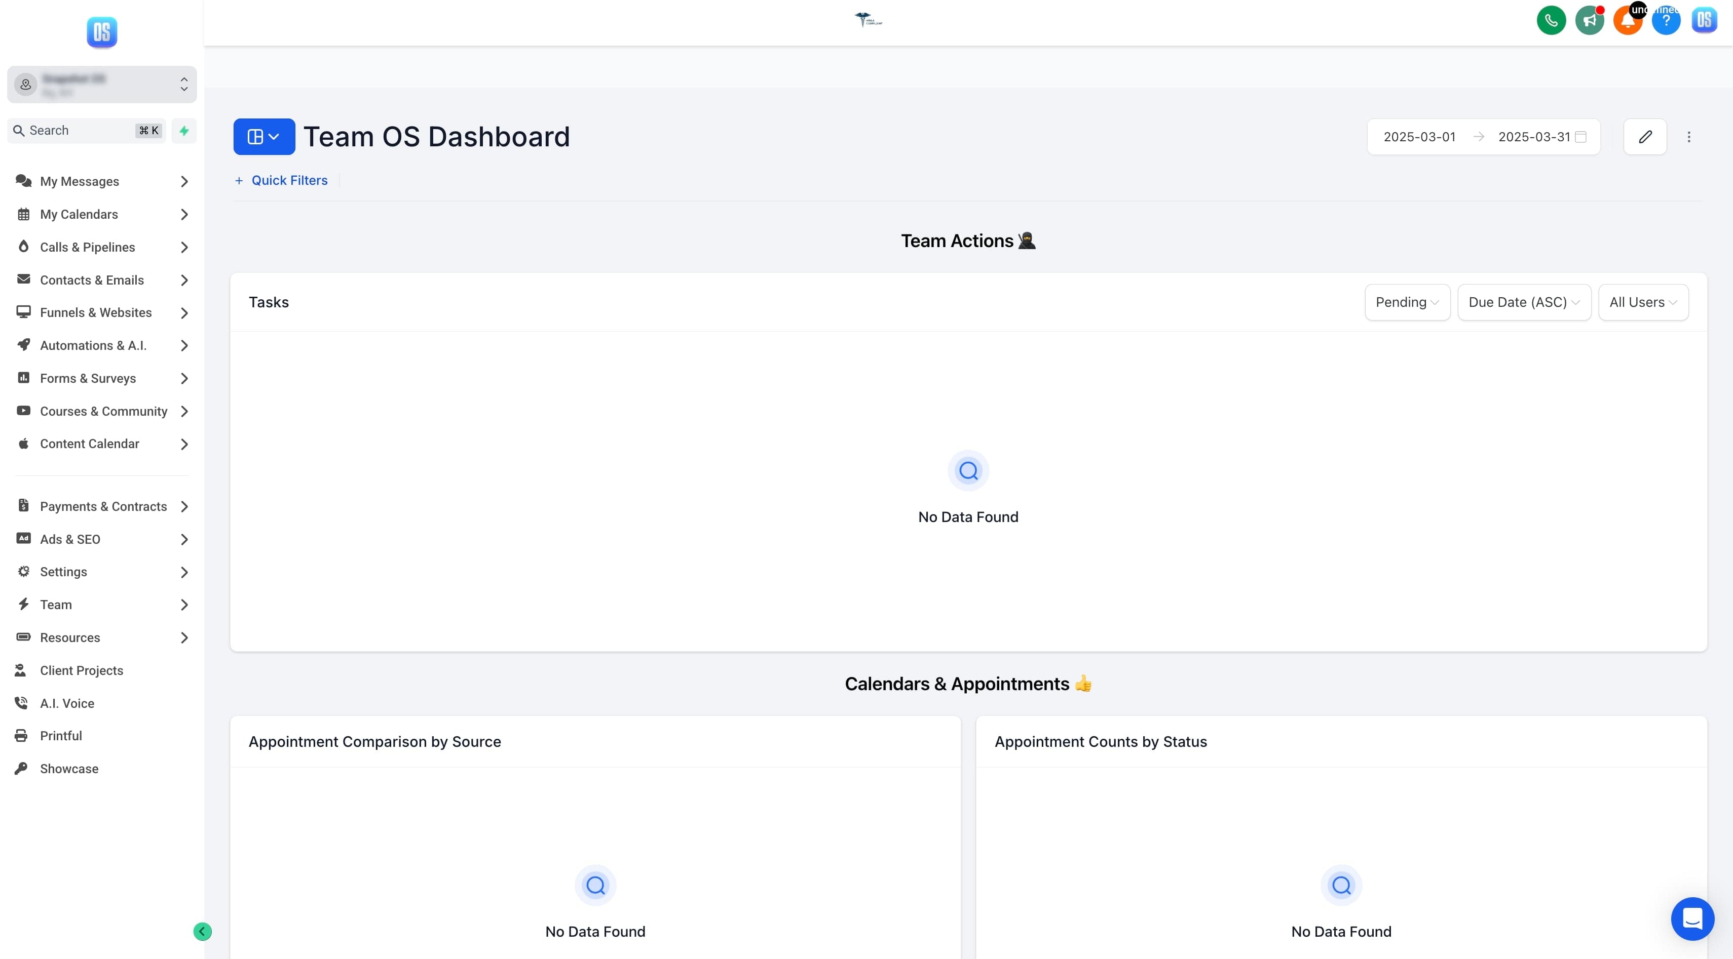Open the three-dot dashboard options menu

[1688, 137]
